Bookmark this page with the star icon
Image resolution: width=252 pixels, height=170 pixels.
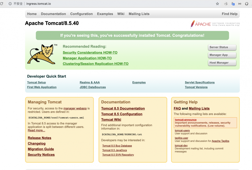tap(217, 4)
